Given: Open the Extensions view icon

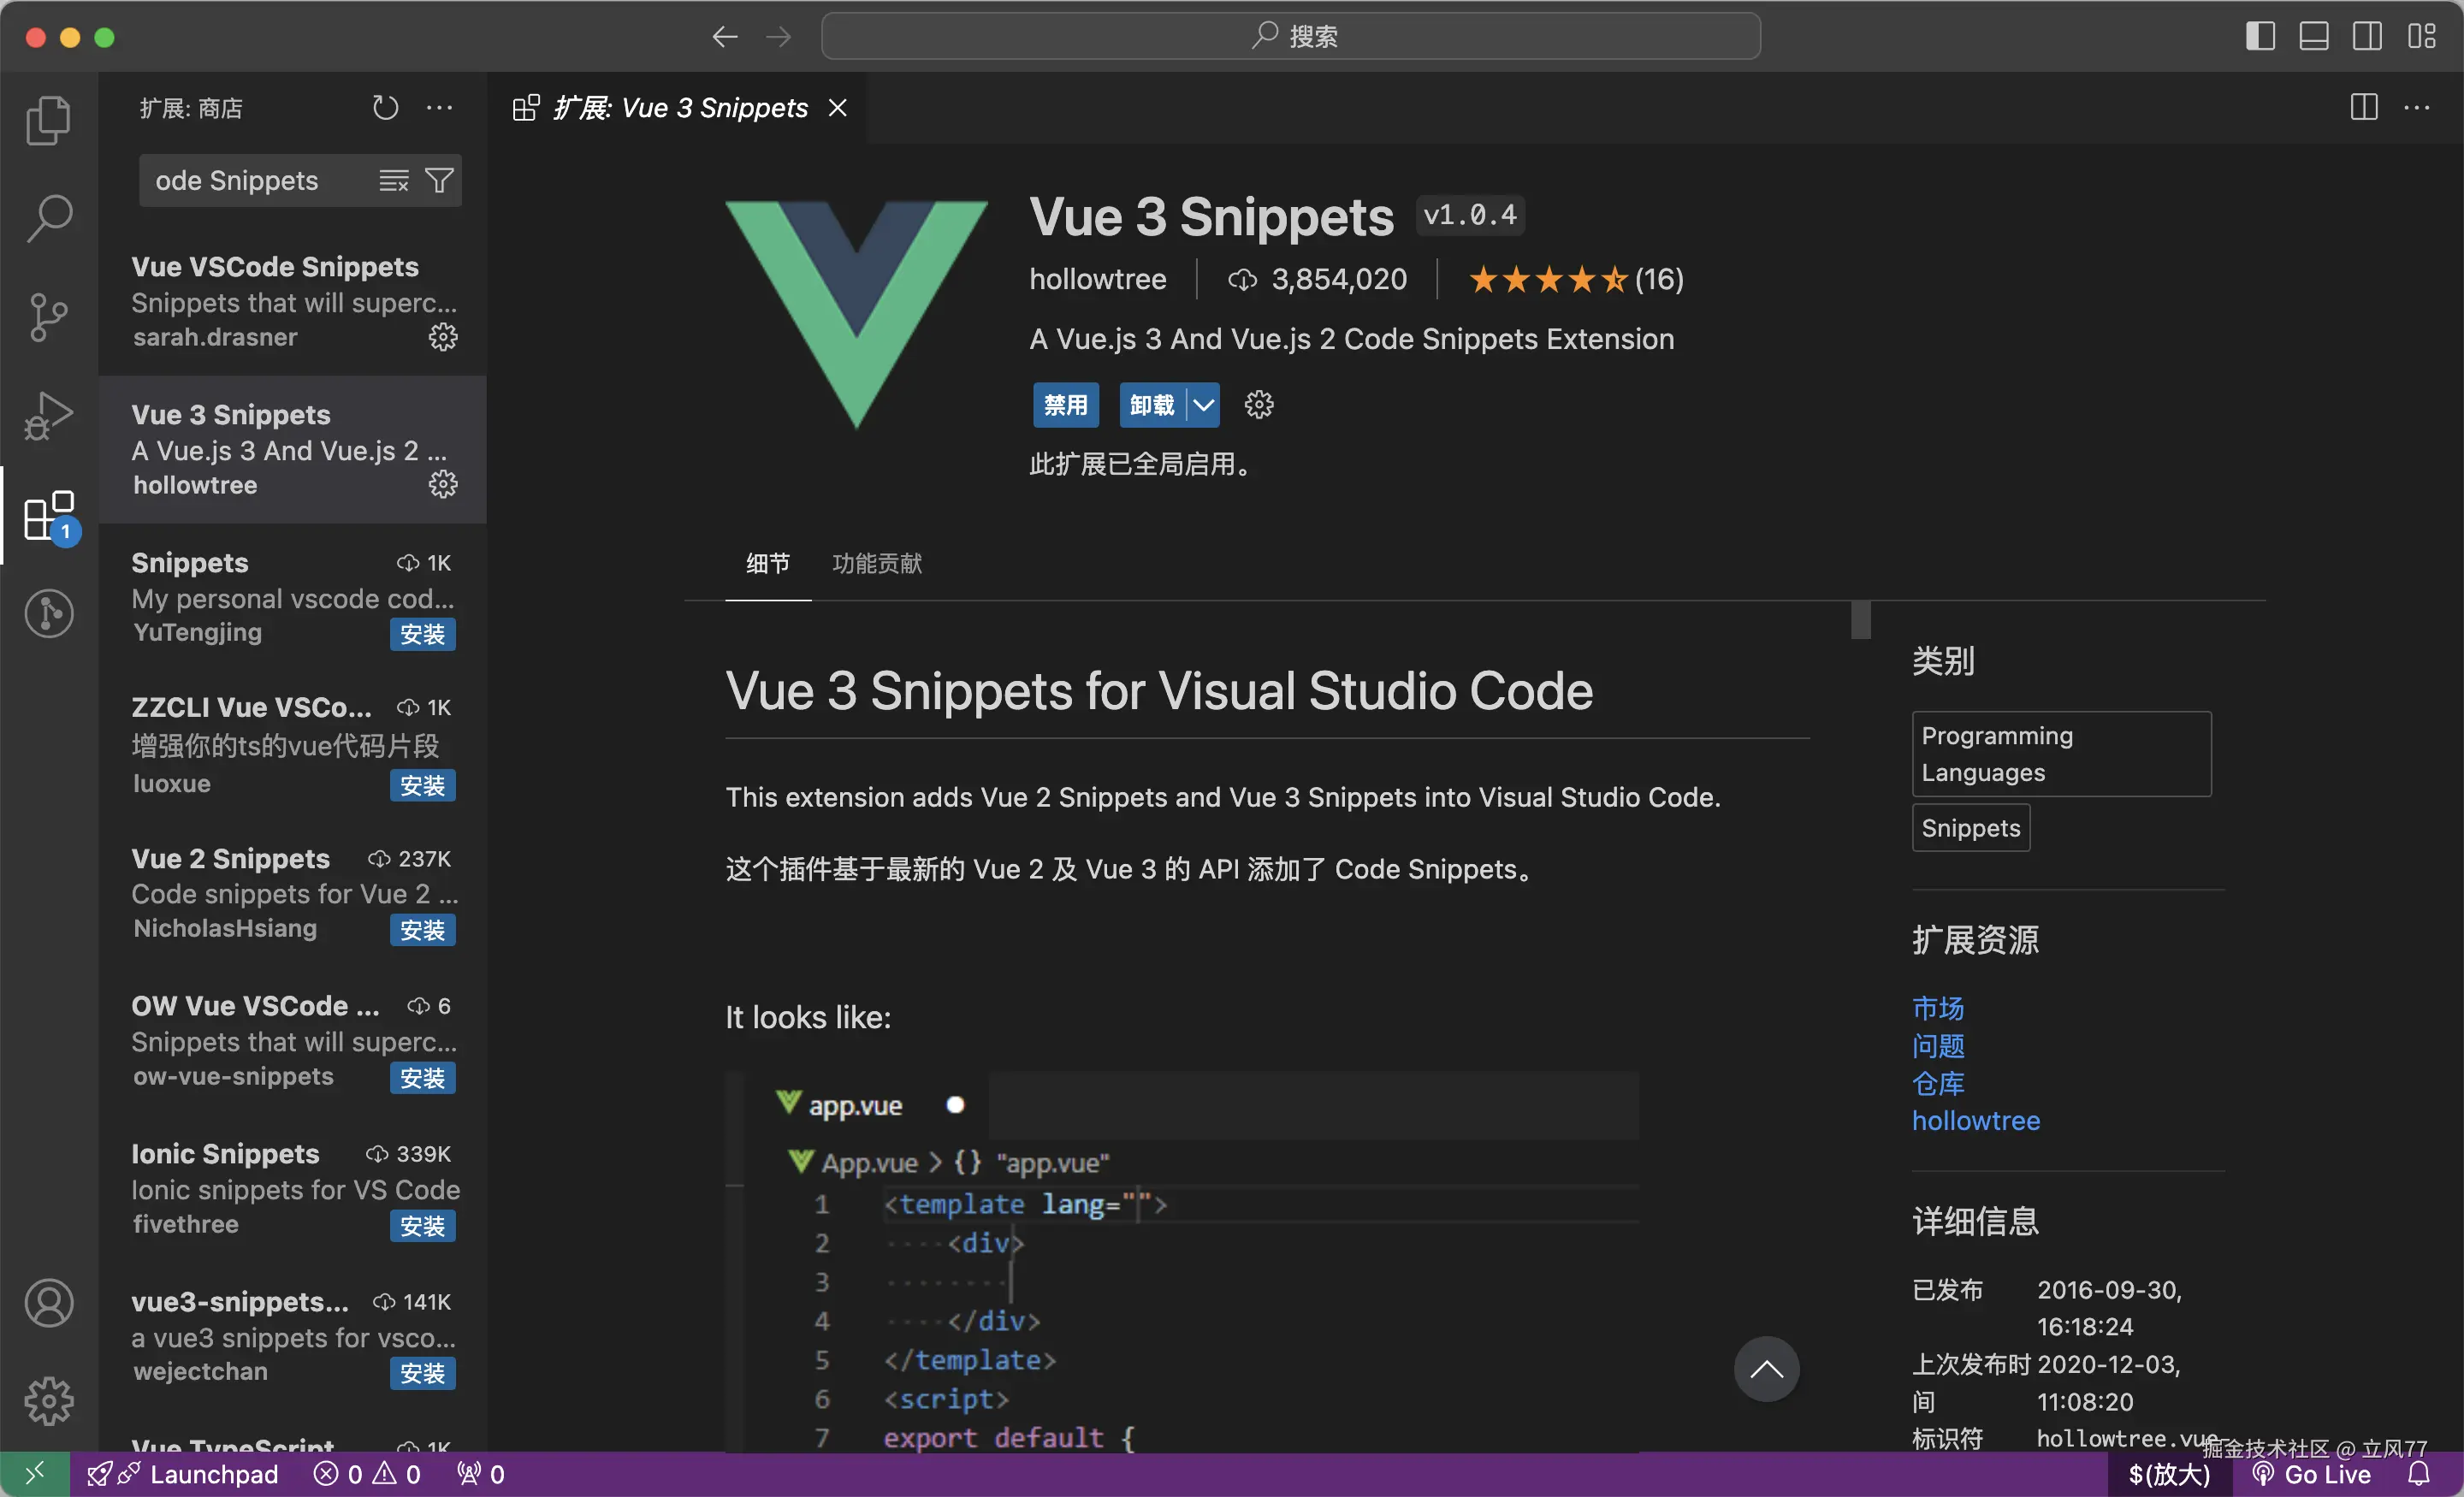Looking at the screenshot, I should [50, 516].
